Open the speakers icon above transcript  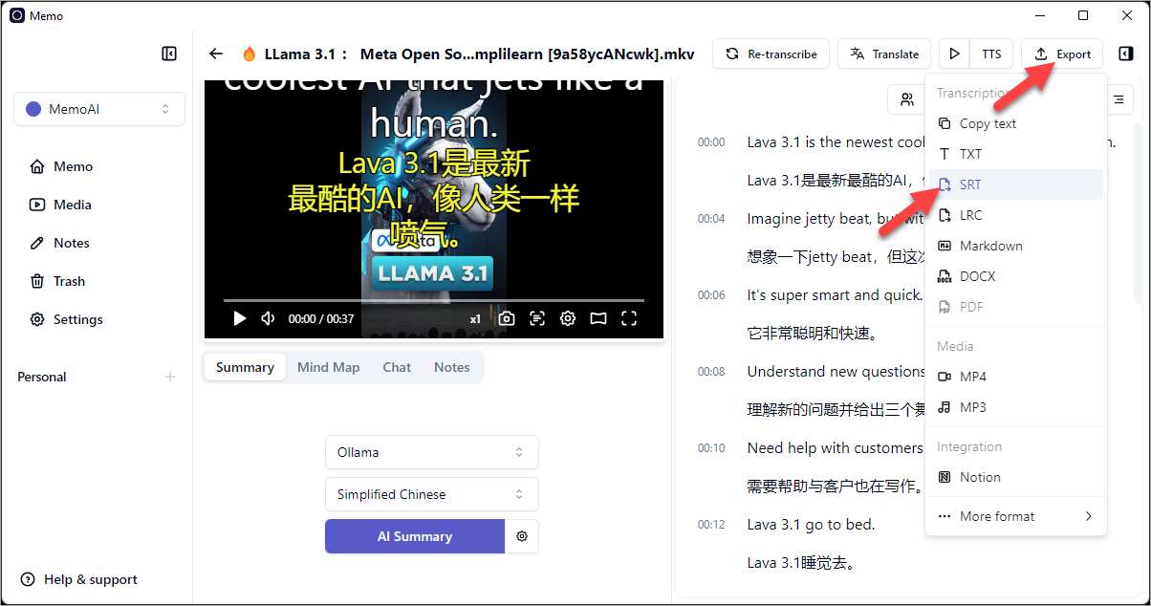(906, 98)
